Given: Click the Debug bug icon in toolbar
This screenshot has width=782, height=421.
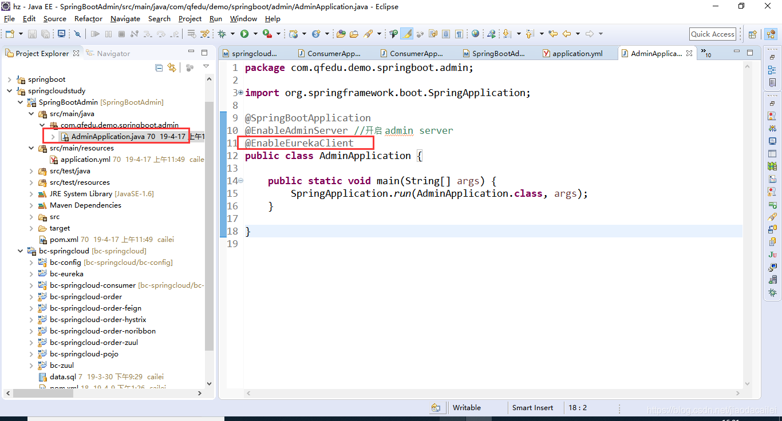Looking at the screenshot, I should (x=222, y=34).
